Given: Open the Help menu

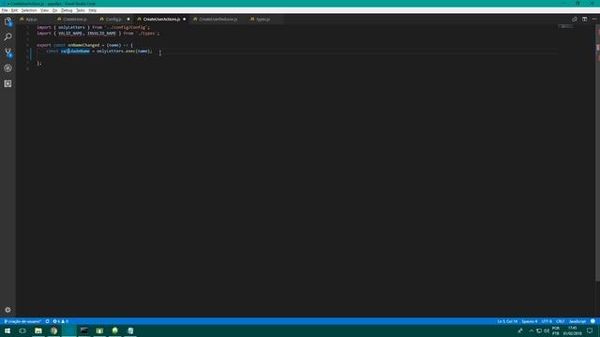Looking at the screenshot, I should [93, 10].
